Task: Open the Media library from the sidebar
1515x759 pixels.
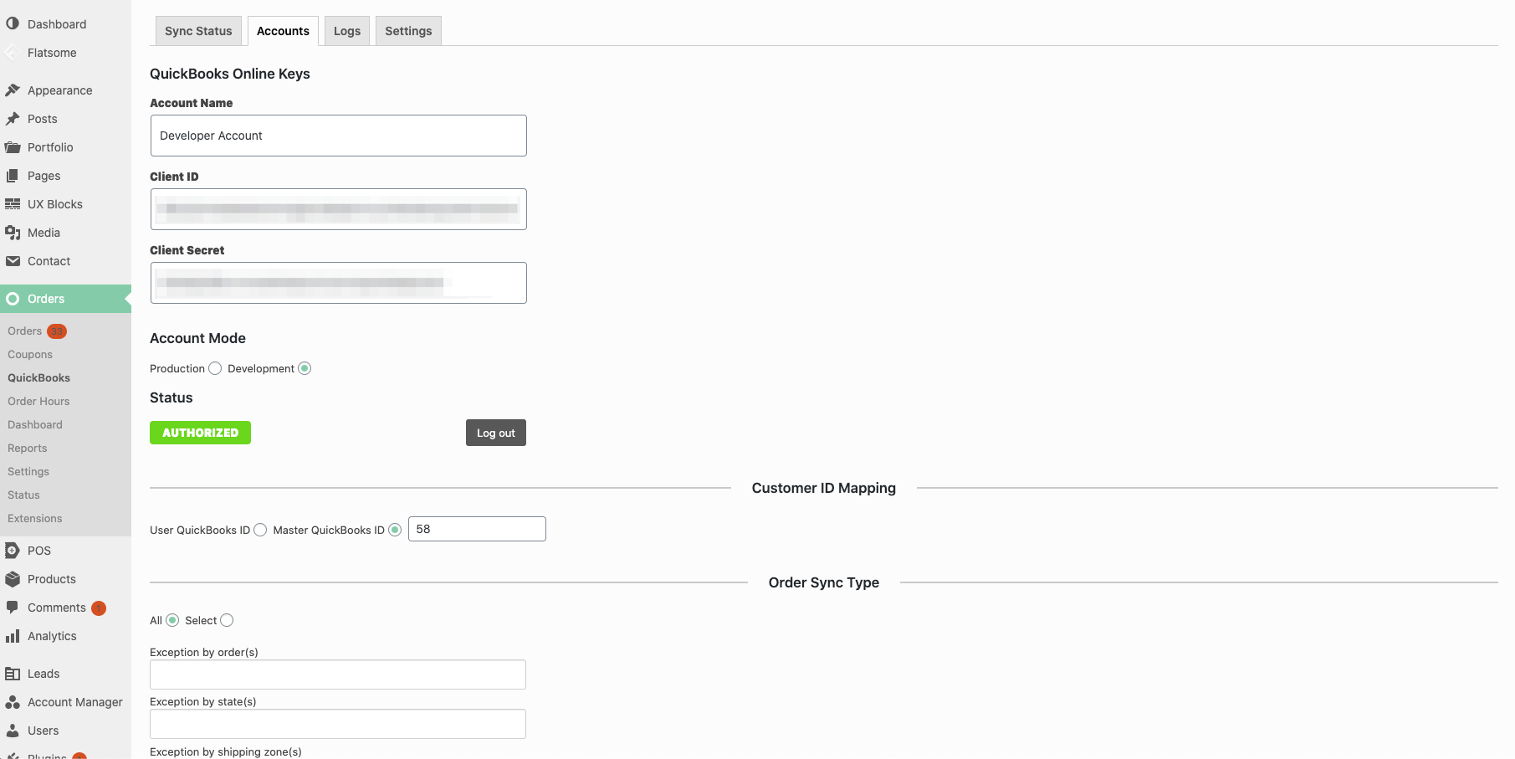Action: pos(13,233)
